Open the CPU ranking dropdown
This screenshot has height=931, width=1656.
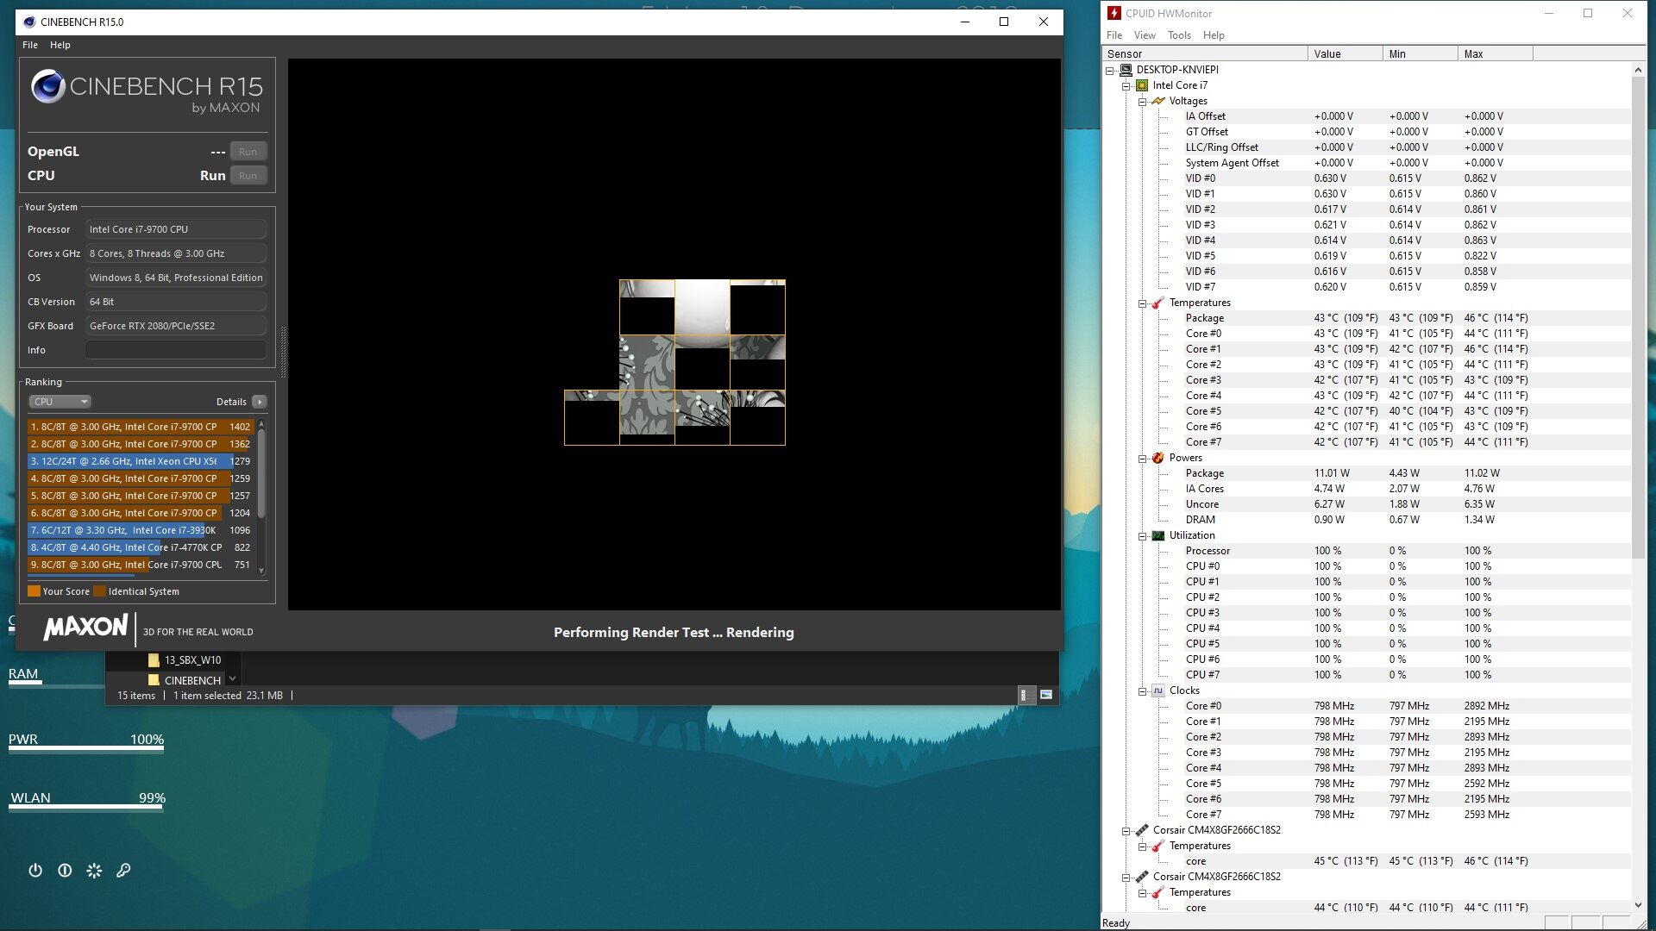[x=60, y=402]
